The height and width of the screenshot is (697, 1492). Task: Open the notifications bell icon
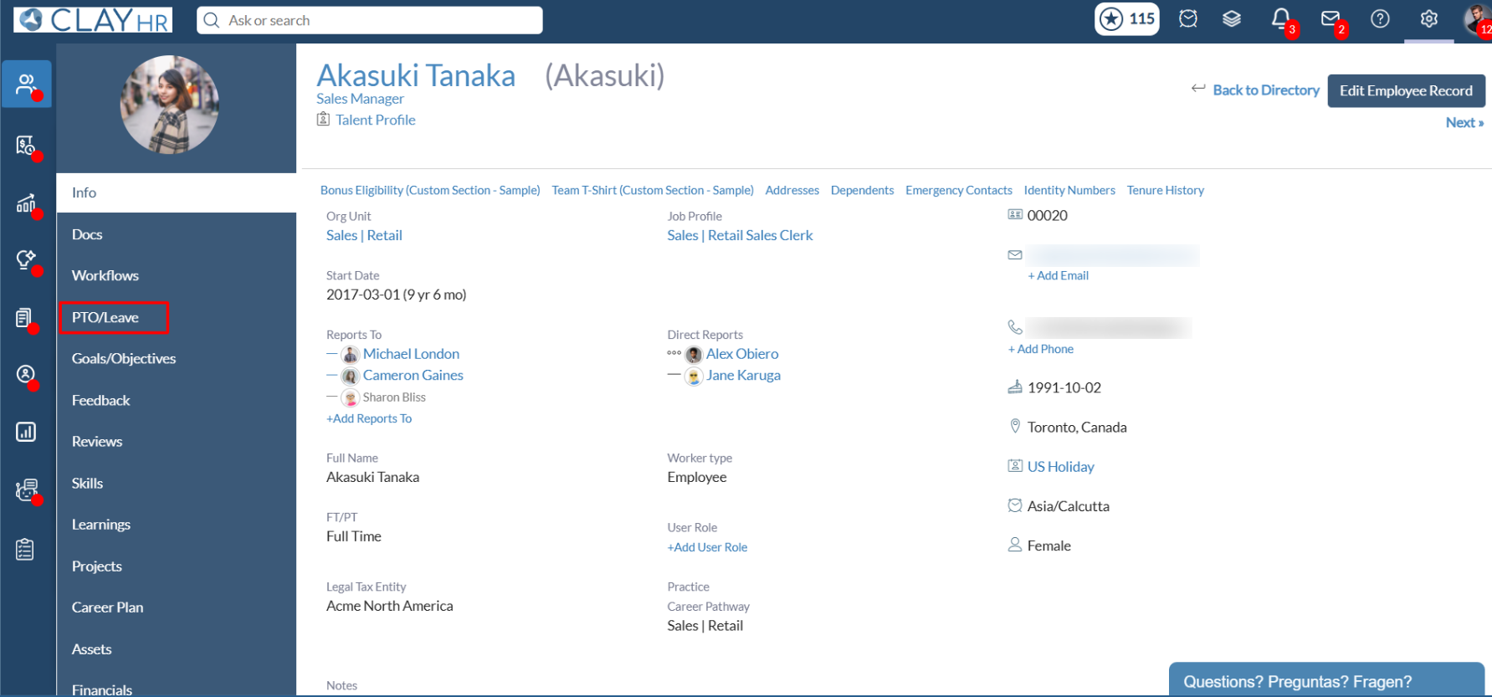pyautogui.click(x=1280, y=18)
